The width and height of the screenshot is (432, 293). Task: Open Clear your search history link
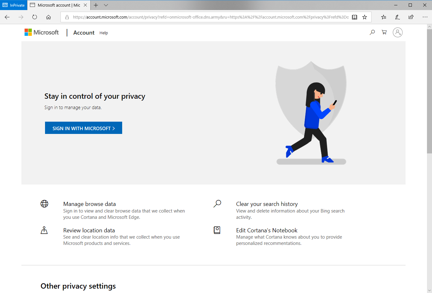coord(267,204)
